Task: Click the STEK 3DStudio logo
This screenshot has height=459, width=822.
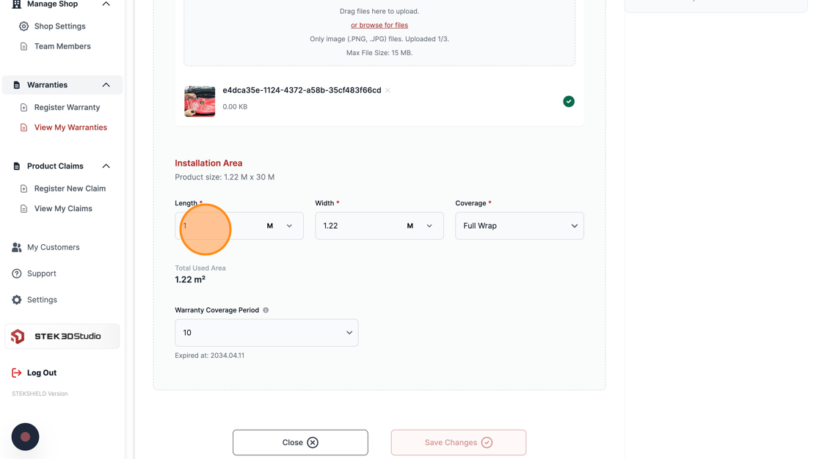Action: pyautogui.click(x=62, y=337)
